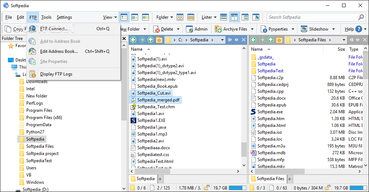Open the New Folder dropdown arrow
The width and height of the screenshot is (369, 192).
point(145,29)
